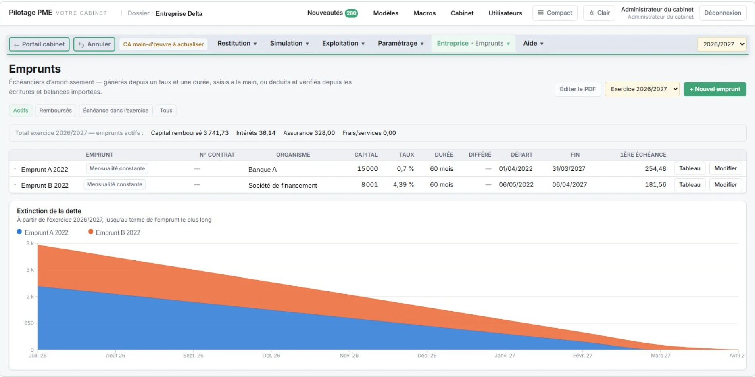Click the Portail cabinet back button
The image size is (755, 377).
(39, 44)
